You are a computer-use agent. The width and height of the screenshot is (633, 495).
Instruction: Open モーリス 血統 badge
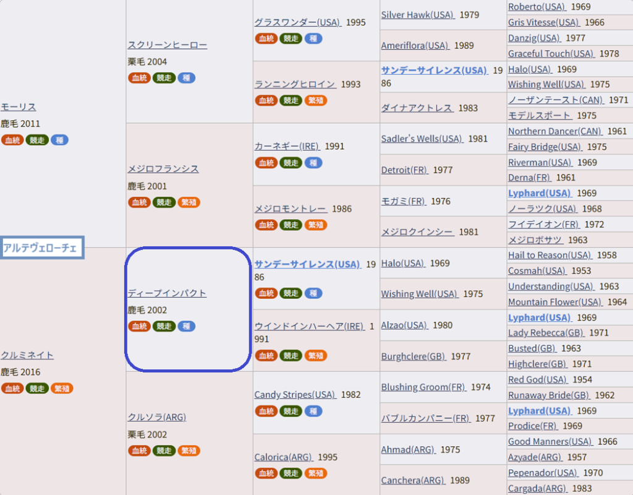12,140
